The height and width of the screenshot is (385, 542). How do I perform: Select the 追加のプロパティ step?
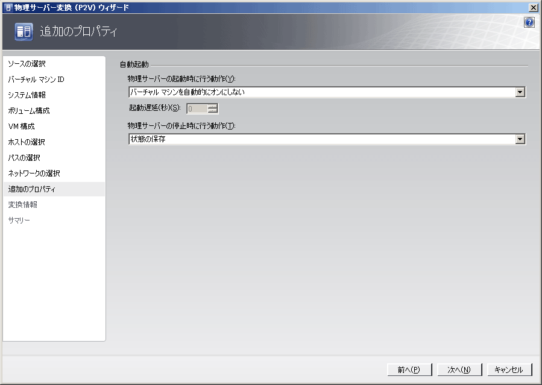tap(54, 189)
